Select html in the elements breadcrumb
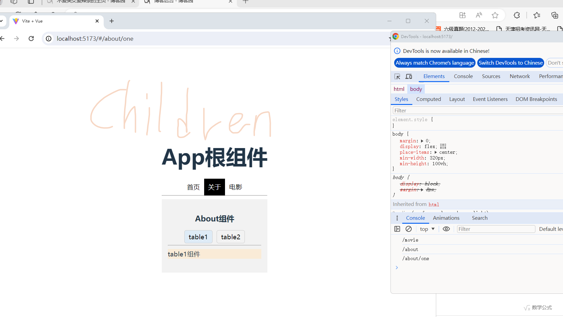Viewport: 563px width, 317px height. [x=399, y=89]
